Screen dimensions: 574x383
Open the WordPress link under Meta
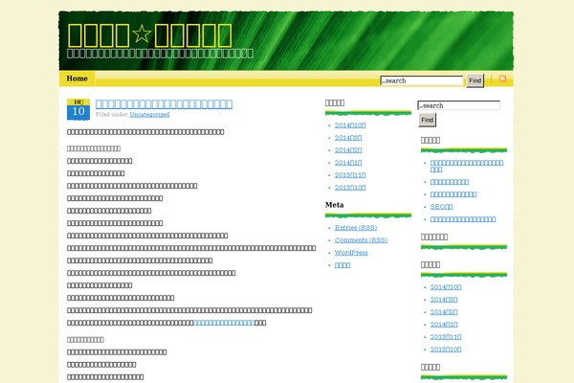click(351, 253)
